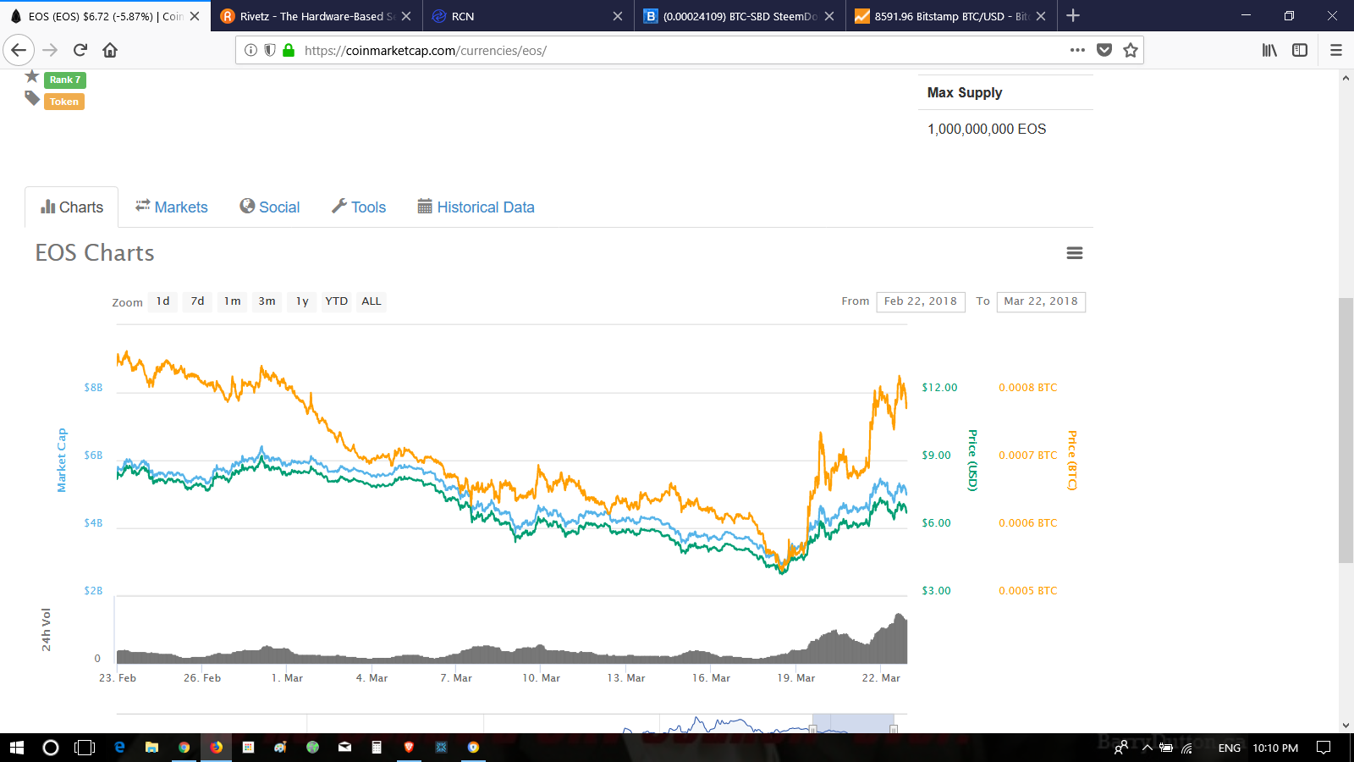The height and width of the screenshot is (762, 1354).
Task: Click the Price (BTC) axis label
Action: coord(1072,461)
